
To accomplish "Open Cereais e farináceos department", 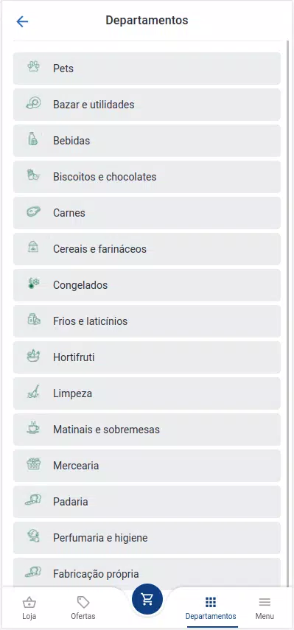I will click(147, 249).
